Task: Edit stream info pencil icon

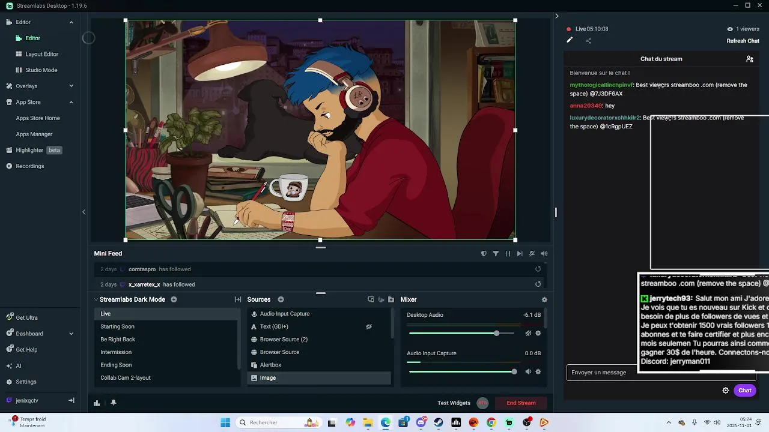Action: [x=570, y=40]
